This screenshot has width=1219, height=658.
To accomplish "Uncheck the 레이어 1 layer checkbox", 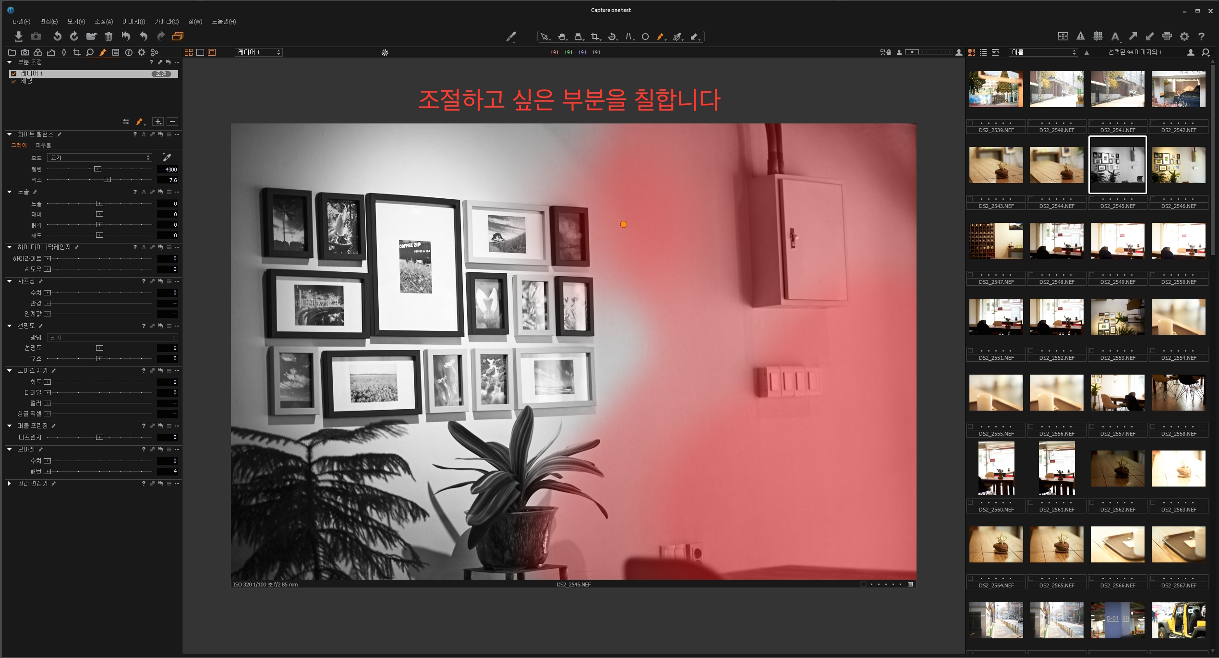I will tap(14, 73).
